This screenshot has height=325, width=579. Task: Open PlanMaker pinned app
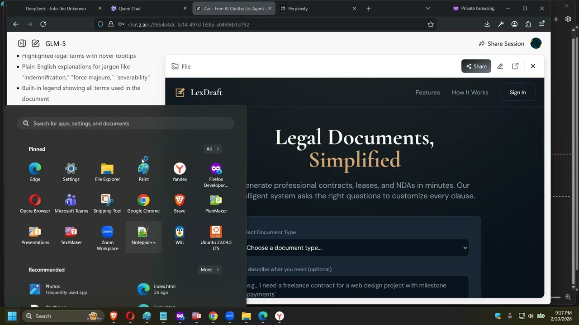click(x=216, y=204)
